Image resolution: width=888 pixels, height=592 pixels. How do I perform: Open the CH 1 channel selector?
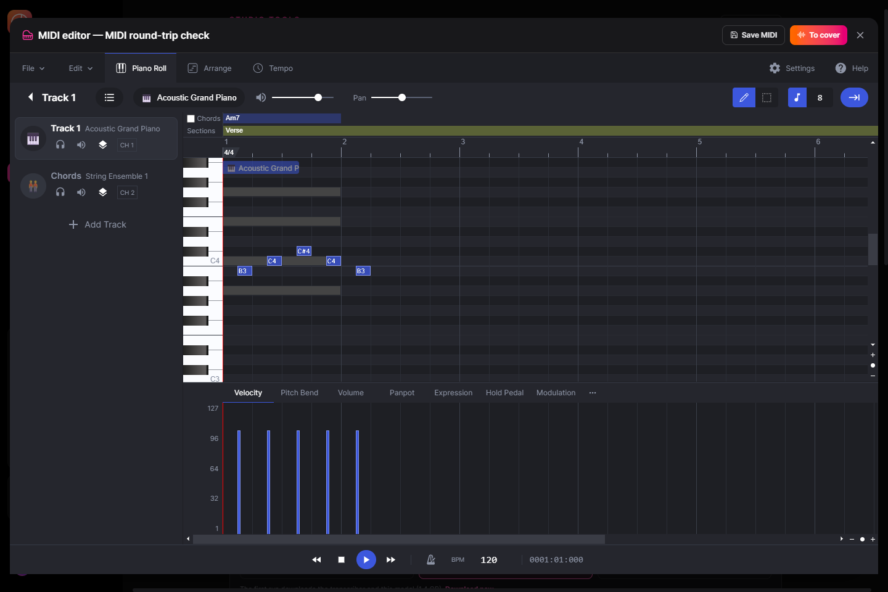127,145
